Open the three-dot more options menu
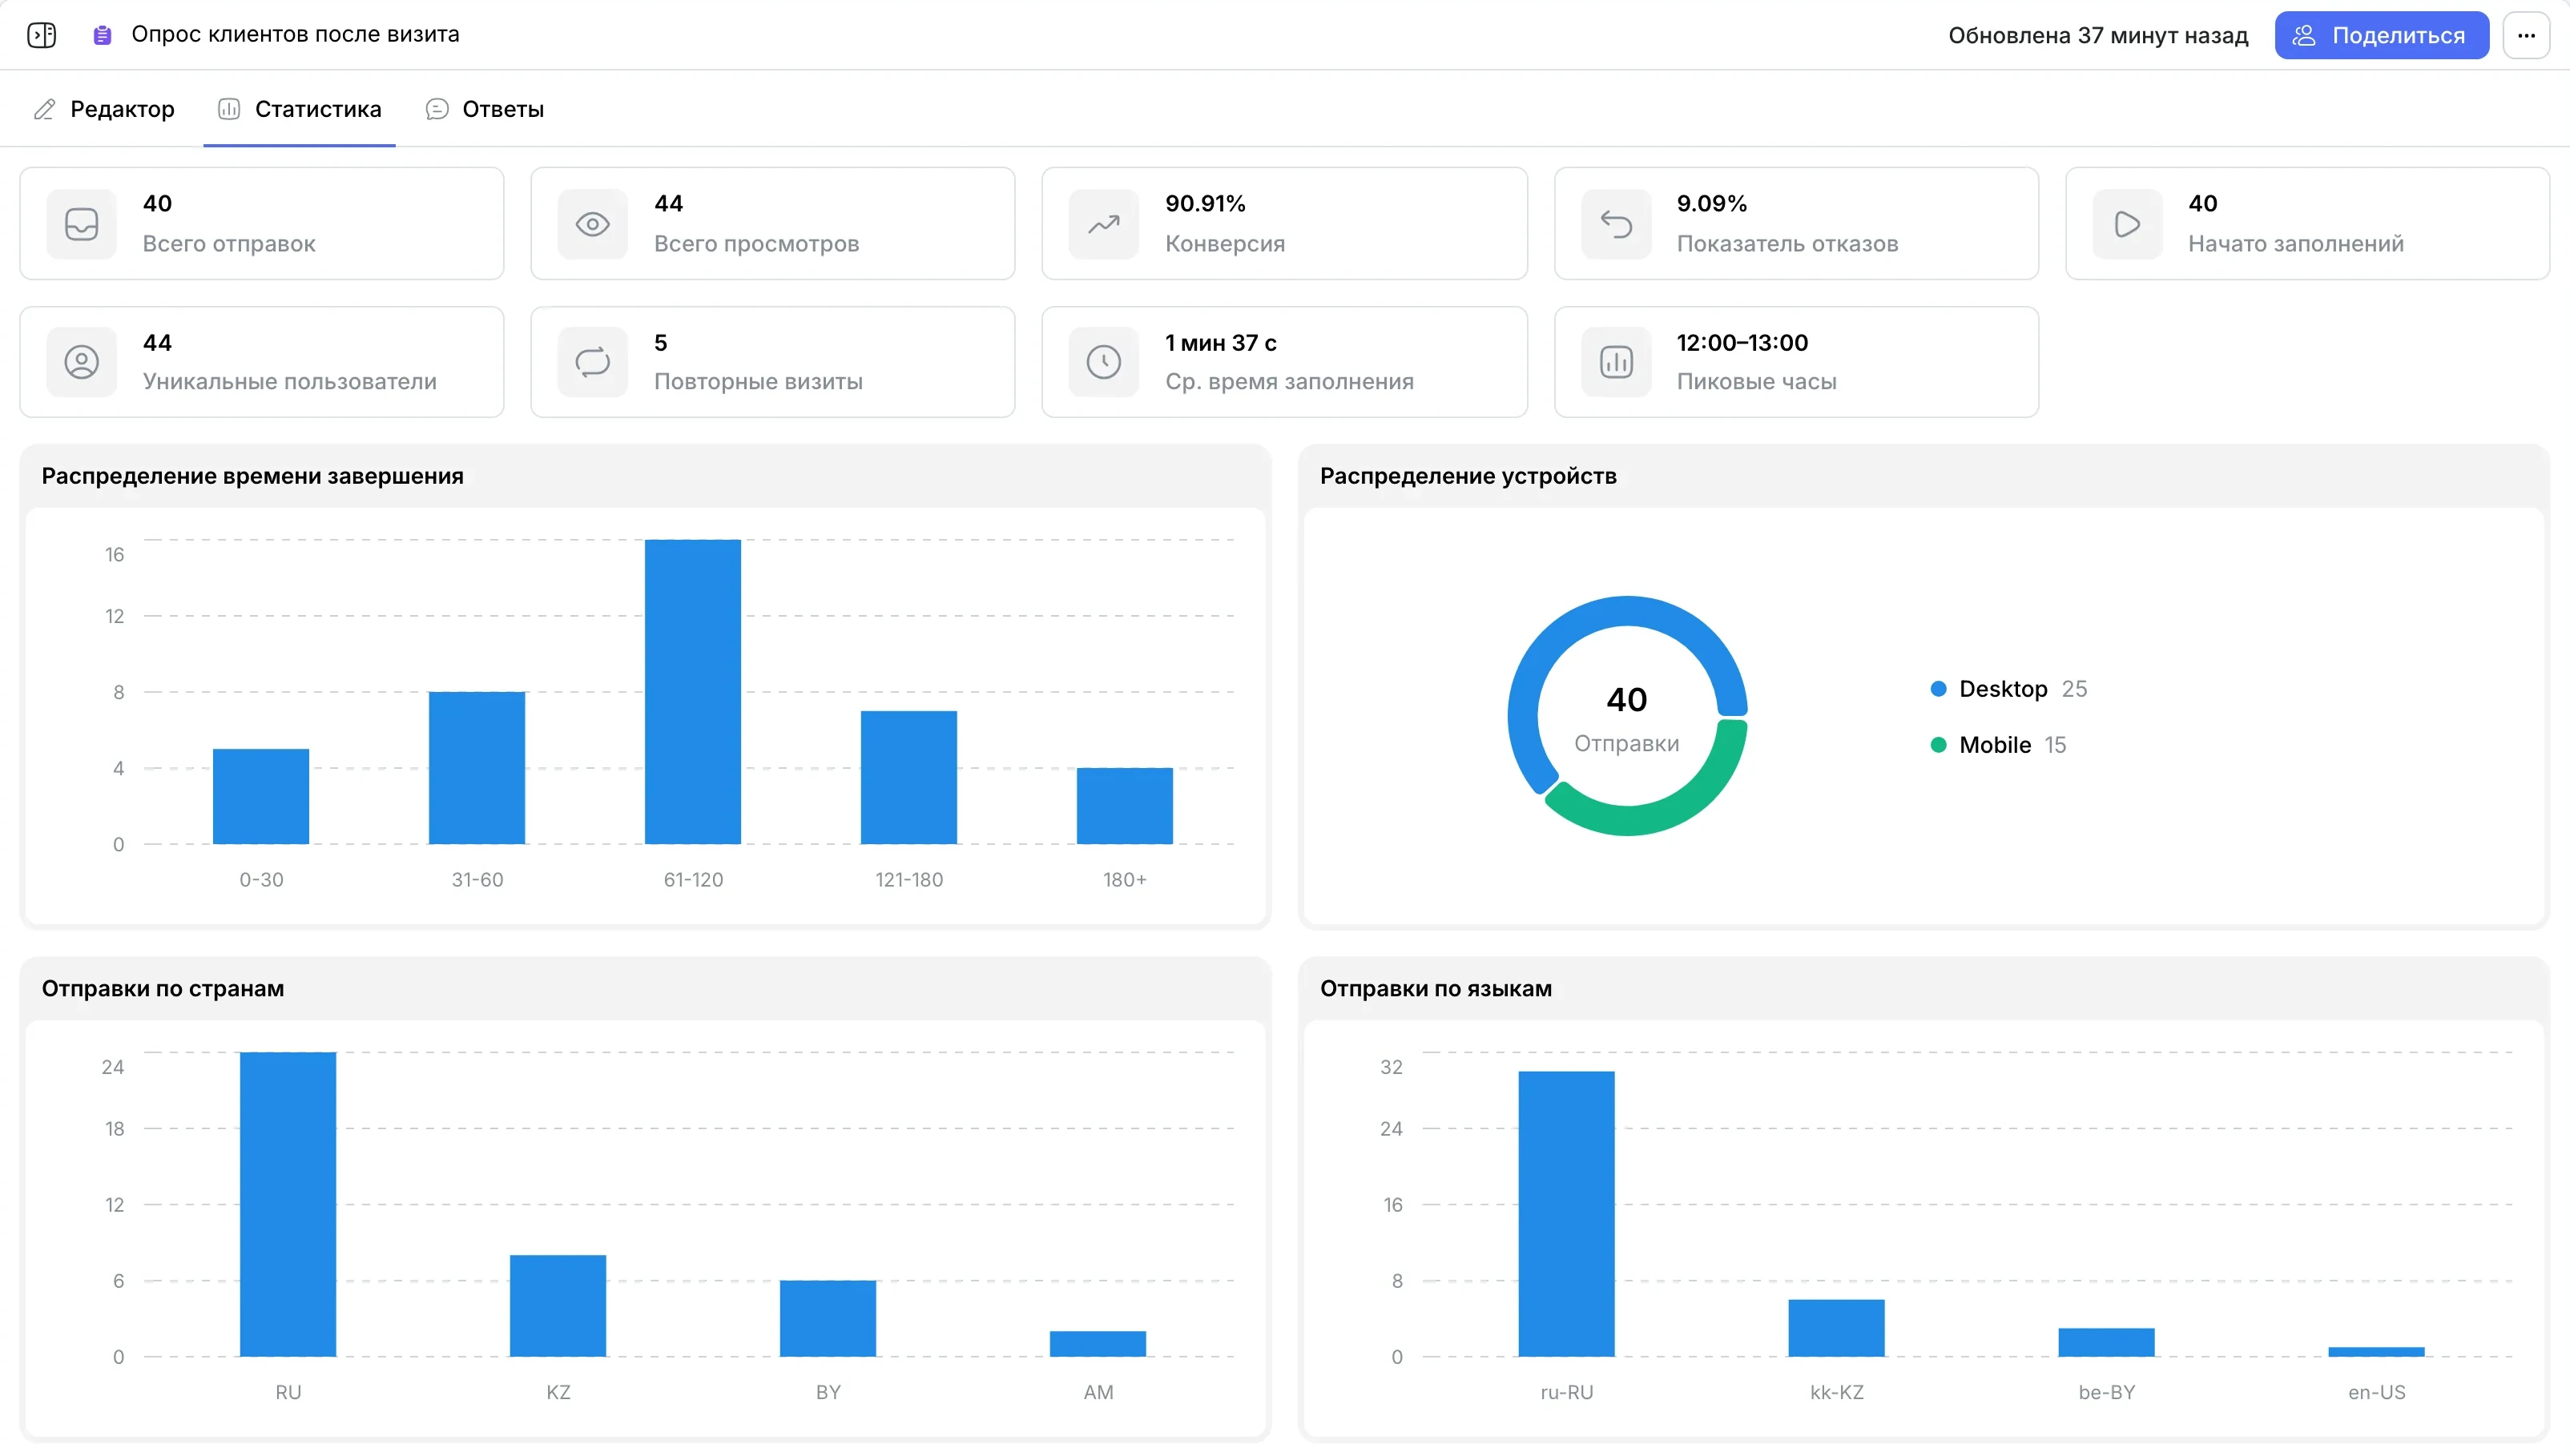 point(2526,35)
